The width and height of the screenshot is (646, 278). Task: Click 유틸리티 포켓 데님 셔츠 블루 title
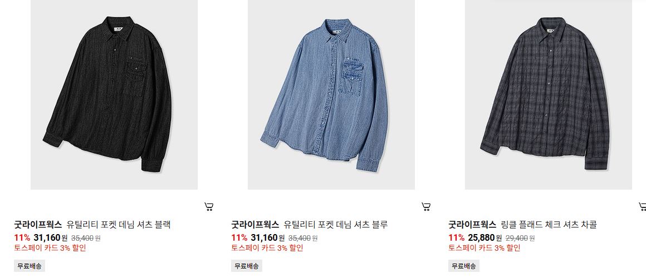click(336, 225)
